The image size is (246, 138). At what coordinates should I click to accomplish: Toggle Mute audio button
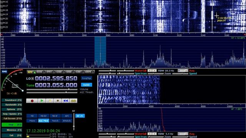(x=32, y=121)
